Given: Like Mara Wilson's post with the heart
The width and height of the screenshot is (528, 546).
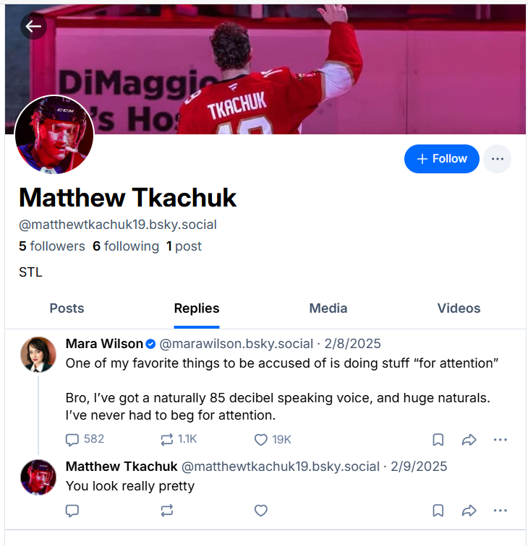Looking at the screenshot, I should coord(273,439).
